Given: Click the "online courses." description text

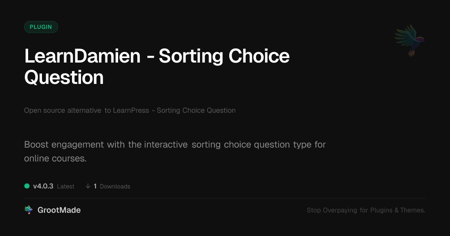Looking at the screenshot, I should (x=55, y=158).
